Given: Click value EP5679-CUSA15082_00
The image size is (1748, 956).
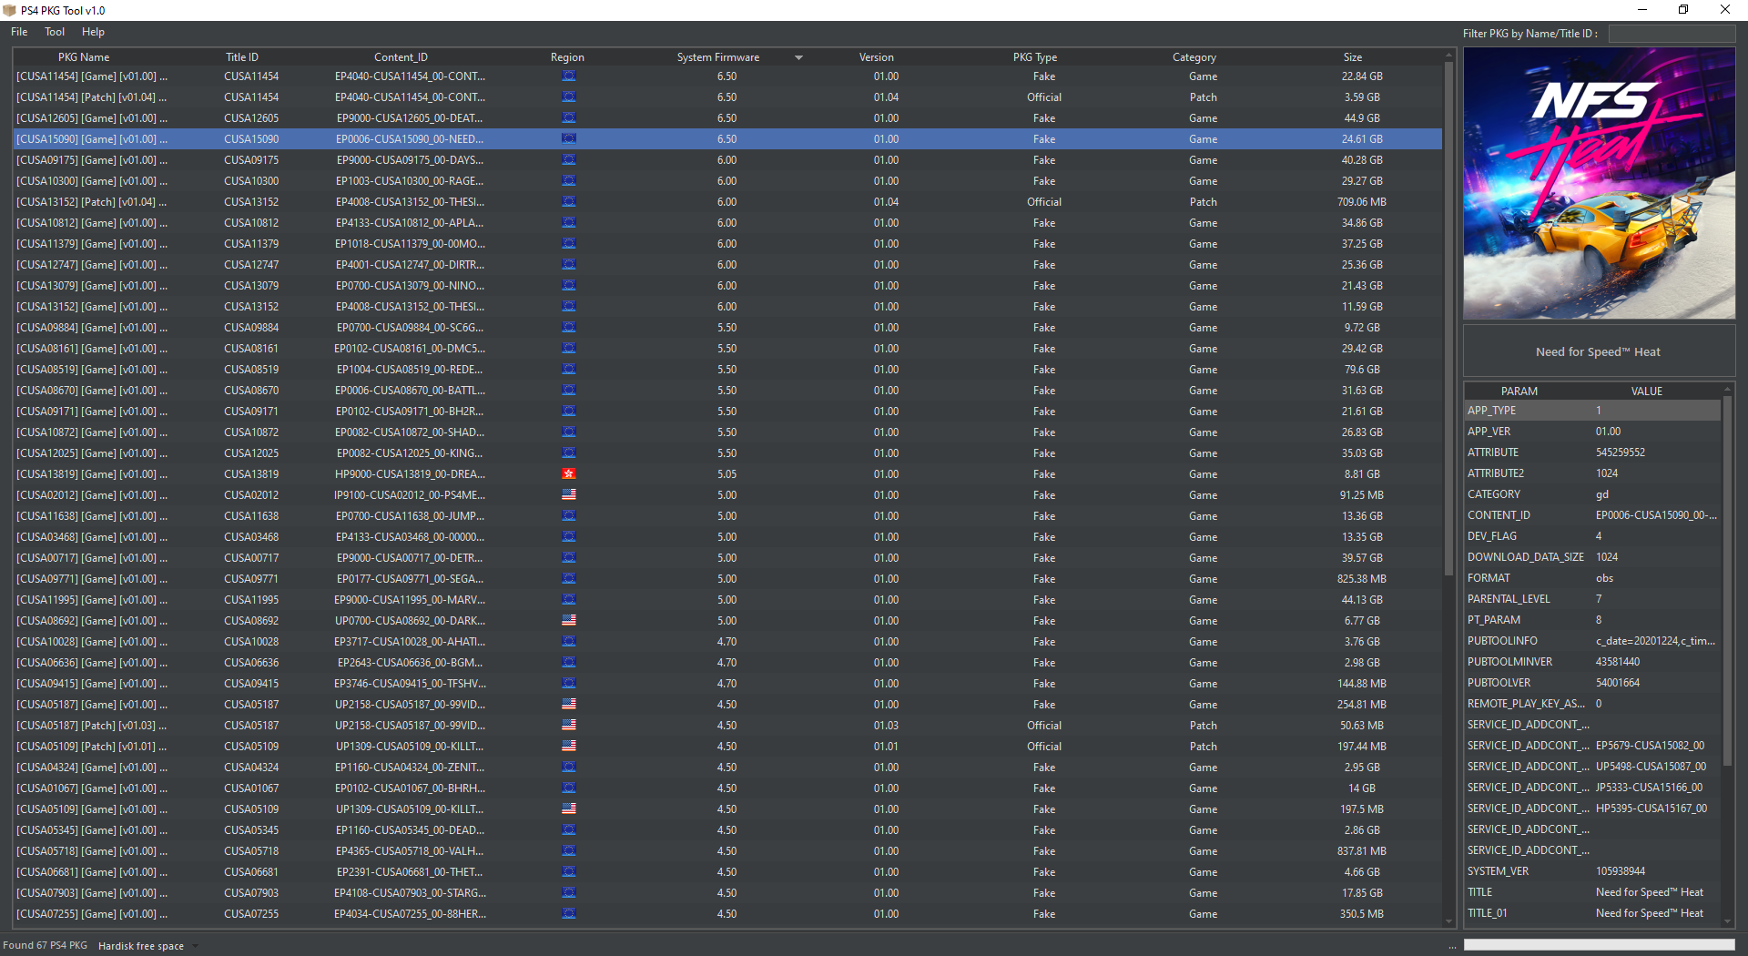Looking at the screenshot, I should click(1651, 746).
